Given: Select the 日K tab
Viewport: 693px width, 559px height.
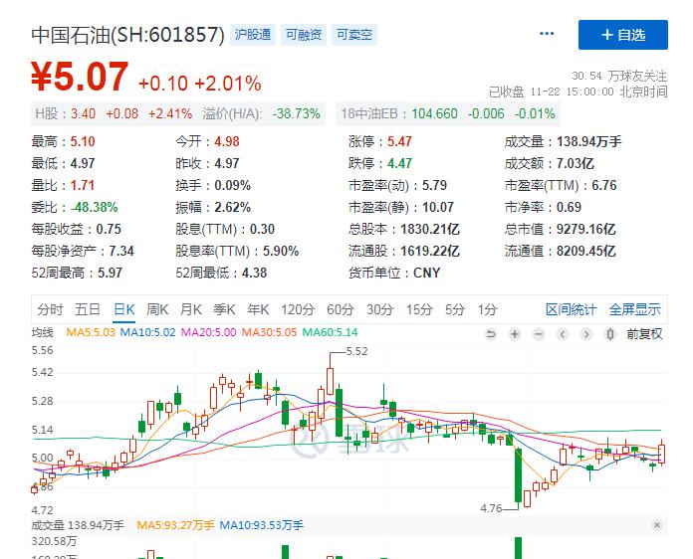Looking at the screenshot, I should click(x=124, y=309).
